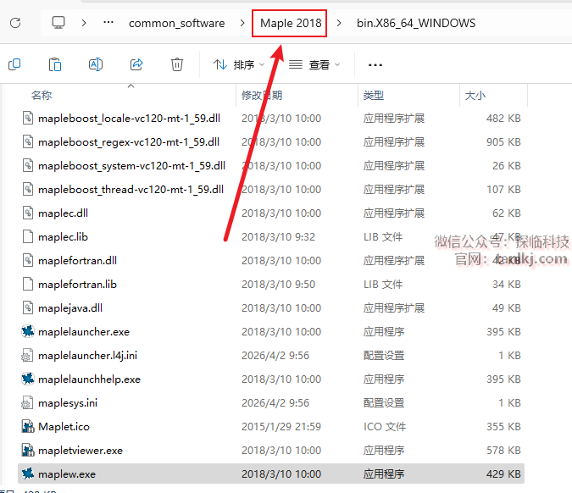This screenshot has height=493, width=572.
Task: Select the mapleboost_system-vc120-mt-1_59.dll file icon
Action: click(x=28, y=165)
